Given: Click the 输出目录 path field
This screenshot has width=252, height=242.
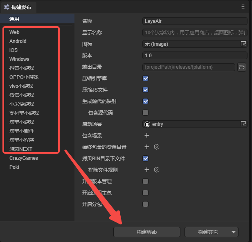Looking at the screenshot, I should point(189,67).
